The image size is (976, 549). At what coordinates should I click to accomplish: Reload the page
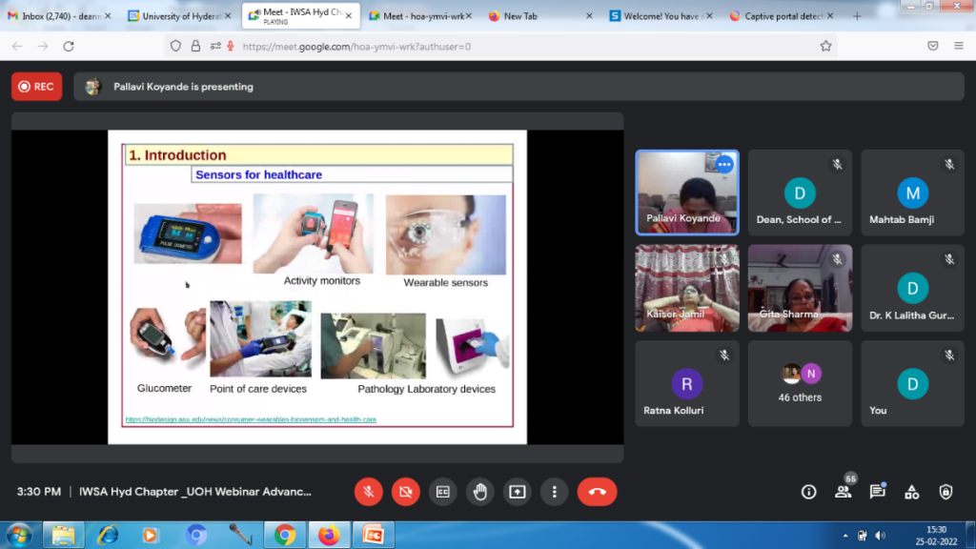pyautogui.click(x=69, y=46)
